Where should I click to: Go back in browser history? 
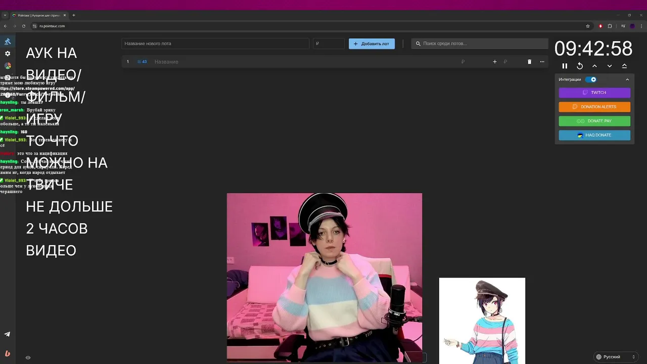click(x=5, y=26)
